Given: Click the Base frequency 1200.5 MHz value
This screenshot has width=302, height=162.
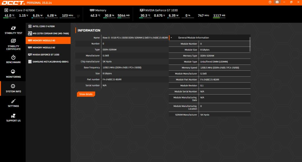Looking at the screenshot, I should (x=122, y=67).
